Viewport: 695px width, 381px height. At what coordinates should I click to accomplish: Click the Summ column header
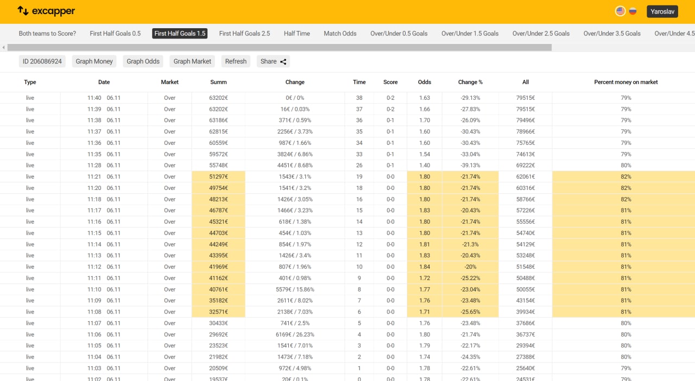click(x=218, y=82)
